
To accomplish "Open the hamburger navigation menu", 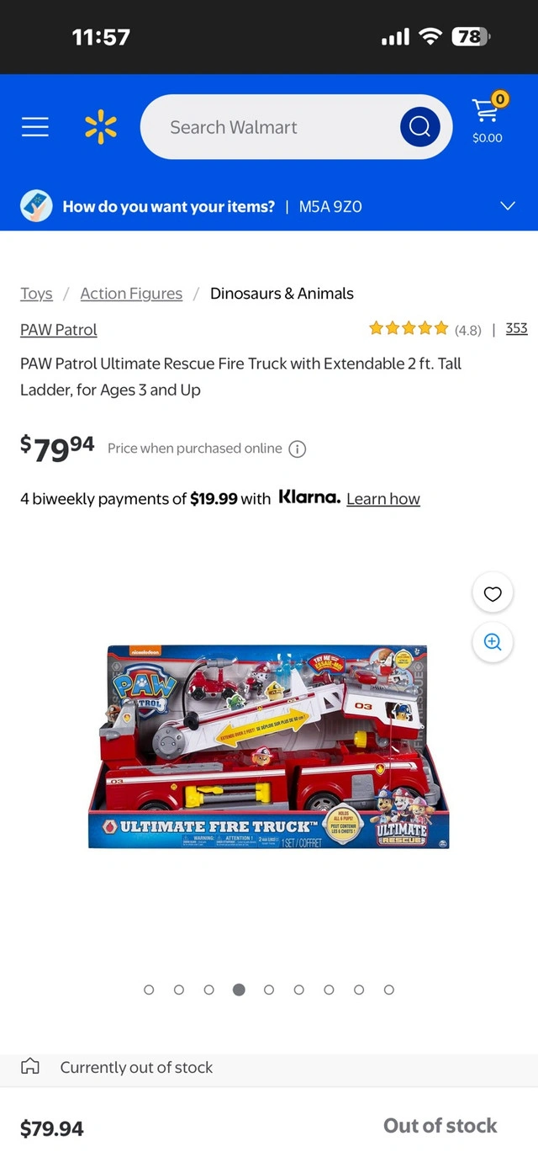I will click(35, 127).
